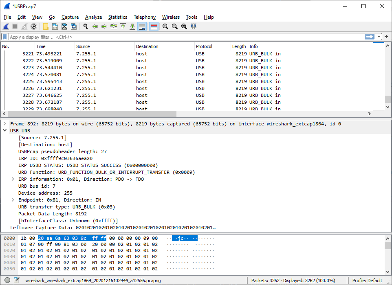Go forward in packet history
The height and width of the screenshot is (285, 392).
[x=104, y=26]
